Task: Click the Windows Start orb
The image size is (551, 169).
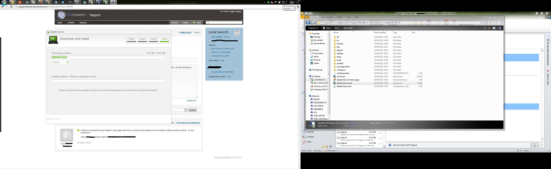Action: click(4, 2)
